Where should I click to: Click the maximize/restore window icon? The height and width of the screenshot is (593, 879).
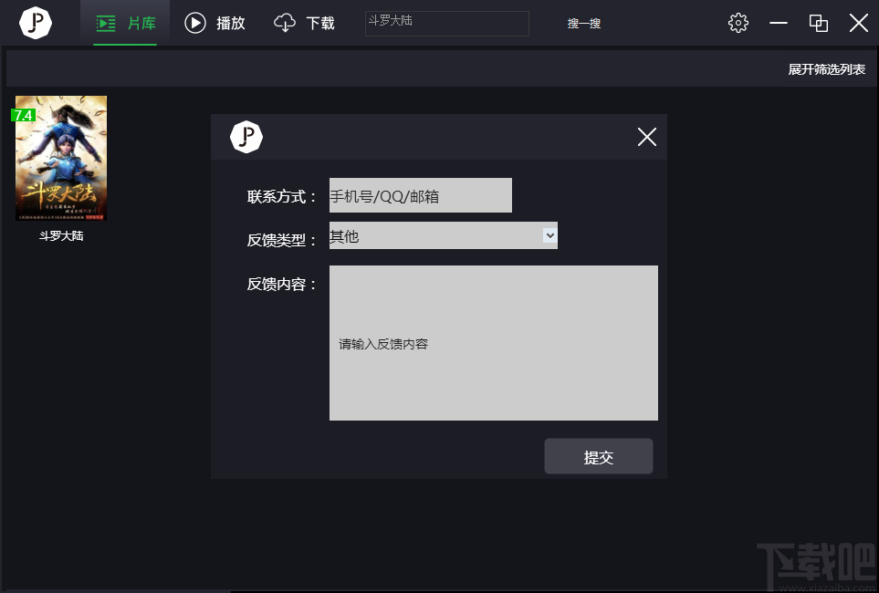pos(819,24)
